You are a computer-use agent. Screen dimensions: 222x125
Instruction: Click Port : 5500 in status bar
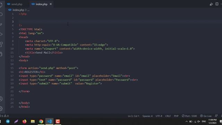click(x=189, y=116)
